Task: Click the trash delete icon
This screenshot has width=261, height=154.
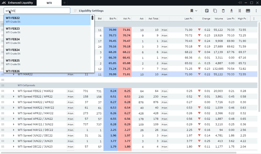Action: 223,11
